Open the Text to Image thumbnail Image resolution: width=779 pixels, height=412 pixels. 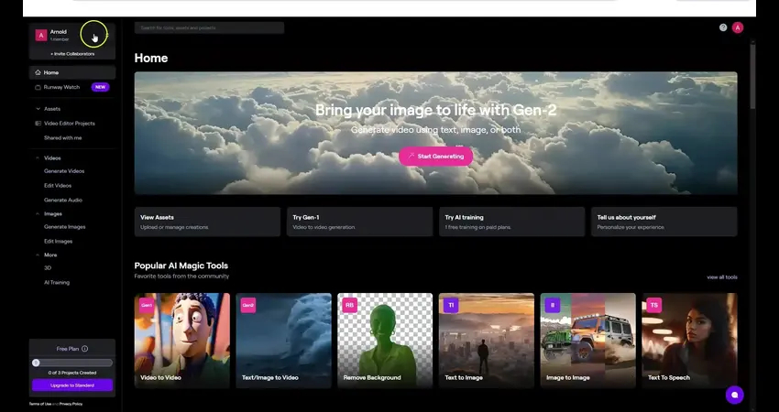(487, 340)
